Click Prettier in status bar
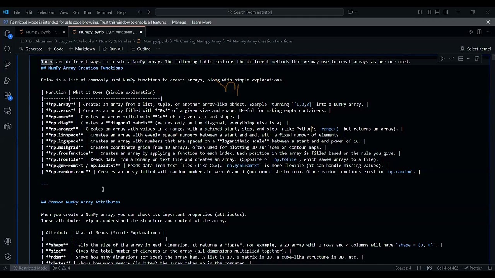 point(473,268)
